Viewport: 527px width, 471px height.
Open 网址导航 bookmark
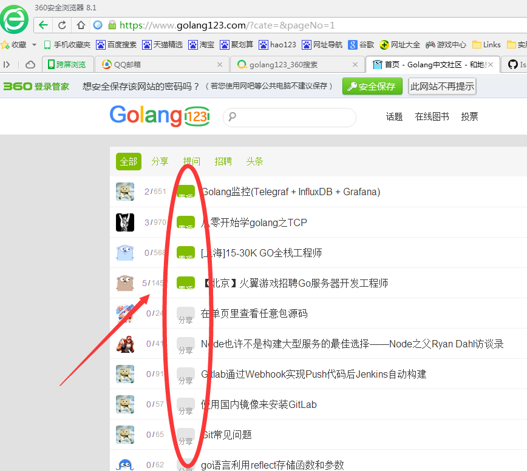322,45
